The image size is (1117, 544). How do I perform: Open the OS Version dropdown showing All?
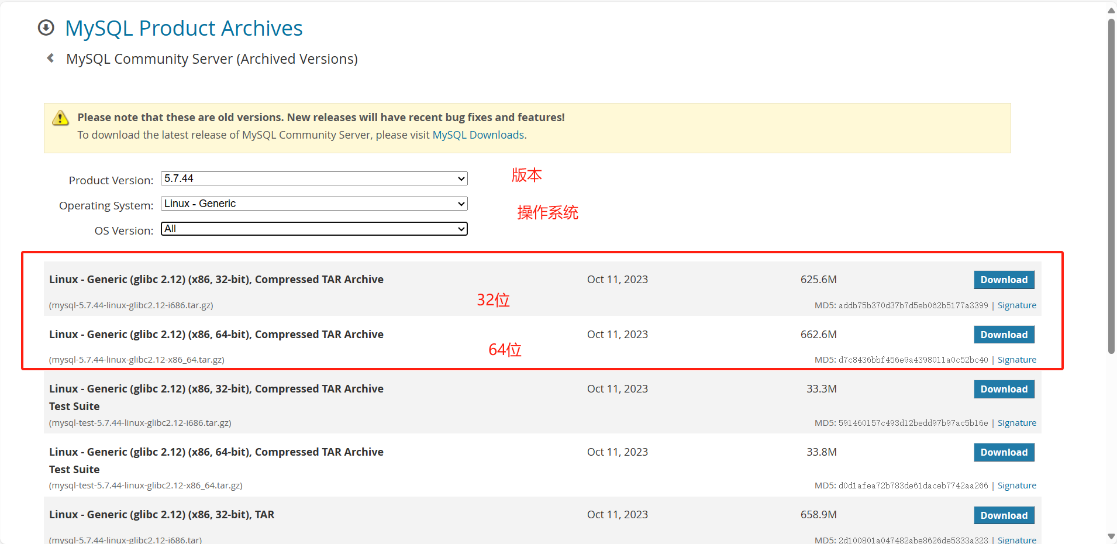click(314, 229)
